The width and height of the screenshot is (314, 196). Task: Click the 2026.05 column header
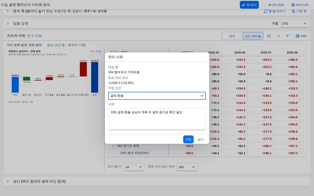pyautogui.click(x=214, y=52)
